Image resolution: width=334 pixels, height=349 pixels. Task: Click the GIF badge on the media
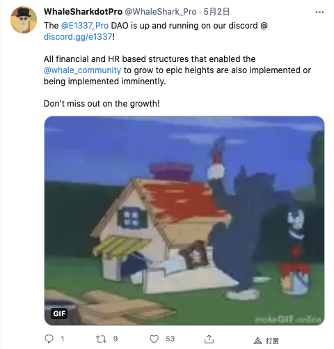tap(59, 313)
